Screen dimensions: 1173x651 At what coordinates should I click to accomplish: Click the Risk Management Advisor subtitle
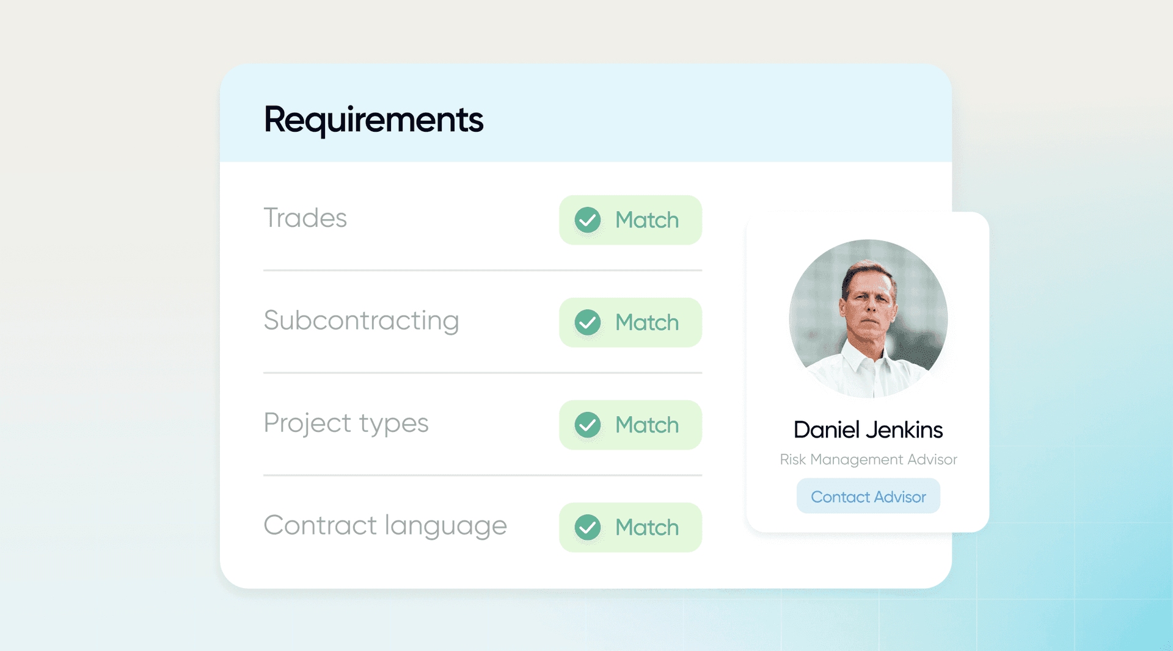click(x=868, y=459)
